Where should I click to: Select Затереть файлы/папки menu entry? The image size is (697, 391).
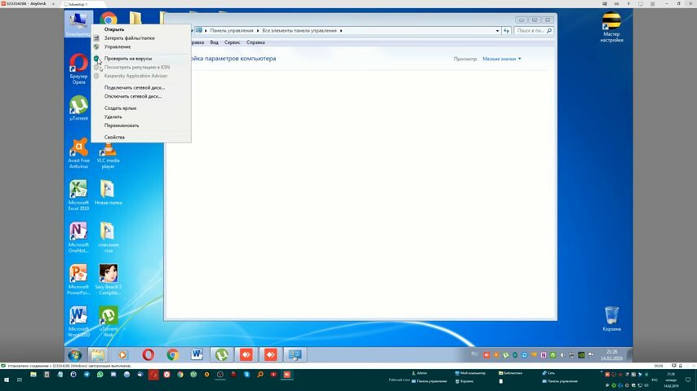pos(129,38)
